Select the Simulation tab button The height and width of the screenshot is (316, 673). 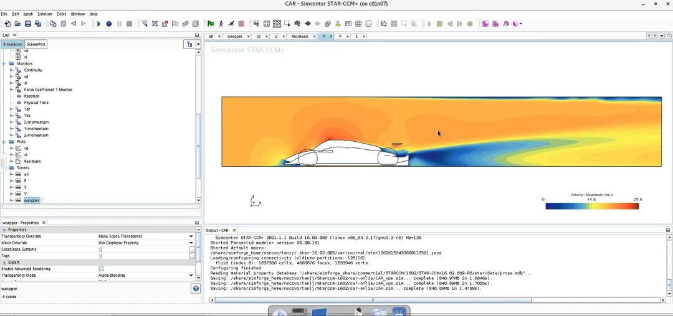click(12, 44)
